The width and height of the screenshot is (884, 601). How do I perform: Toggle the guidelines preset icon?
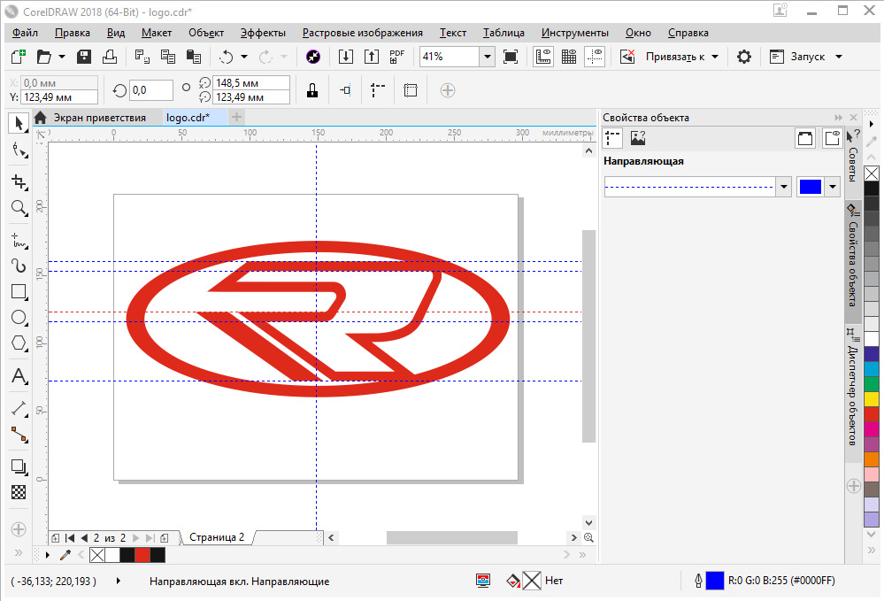tap(377, 90)
